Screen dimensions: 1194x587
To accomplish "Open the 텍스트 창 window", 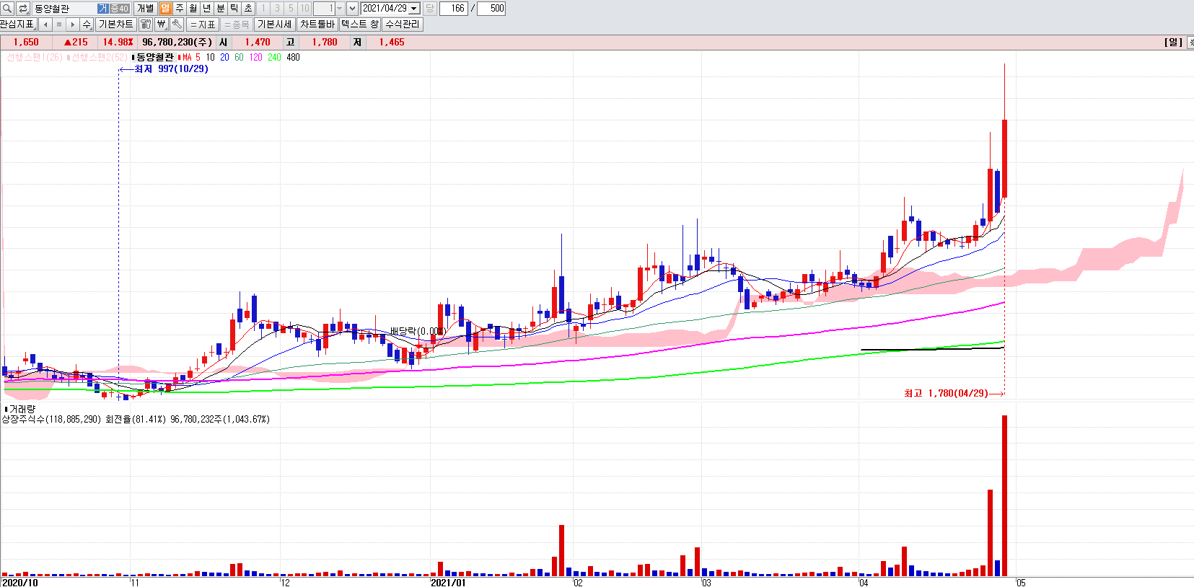I will (x=360, y=25).
